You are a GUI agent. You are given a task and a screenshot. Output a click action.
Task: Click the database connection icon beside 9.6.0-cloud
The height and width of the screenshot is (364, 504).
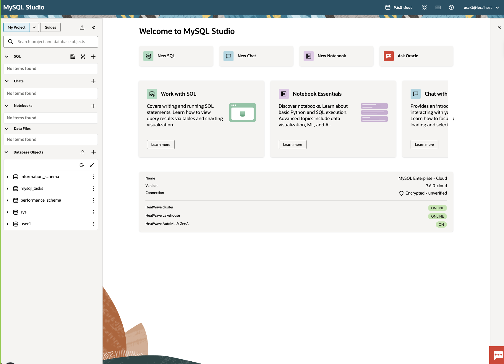coord(388,7)
